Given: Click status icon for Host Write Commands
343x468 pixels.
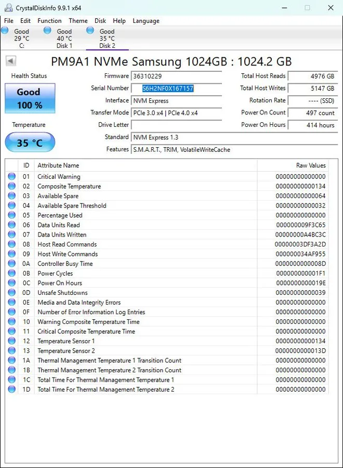Looking at the screenshot, I should click(x=11, y=254).
